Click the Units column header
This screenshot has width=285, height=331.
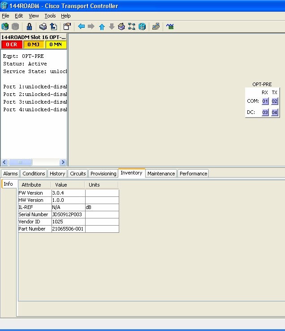click(102, 185)
